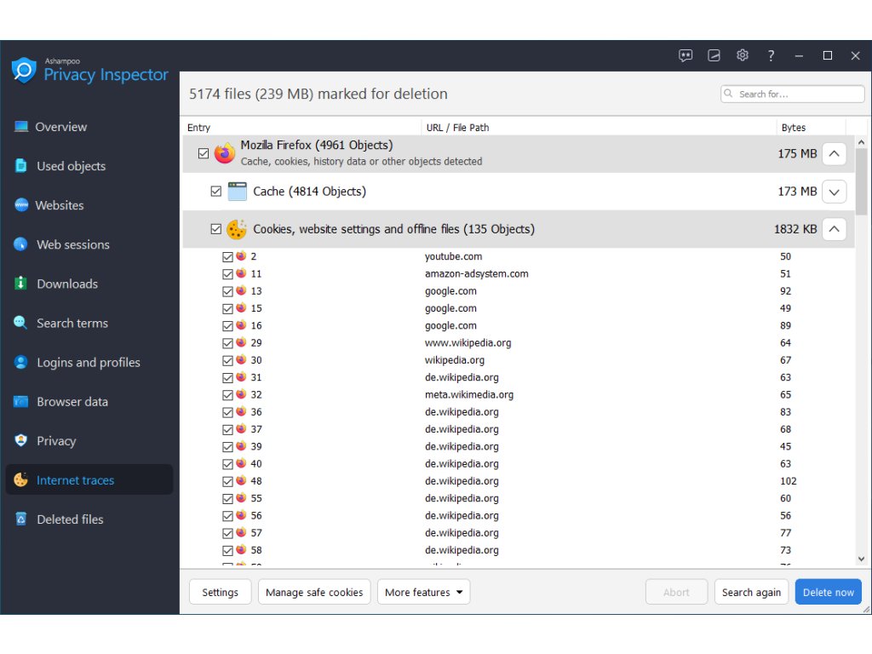
Task: Click the question mark help icon
Action: coord(771,55)
